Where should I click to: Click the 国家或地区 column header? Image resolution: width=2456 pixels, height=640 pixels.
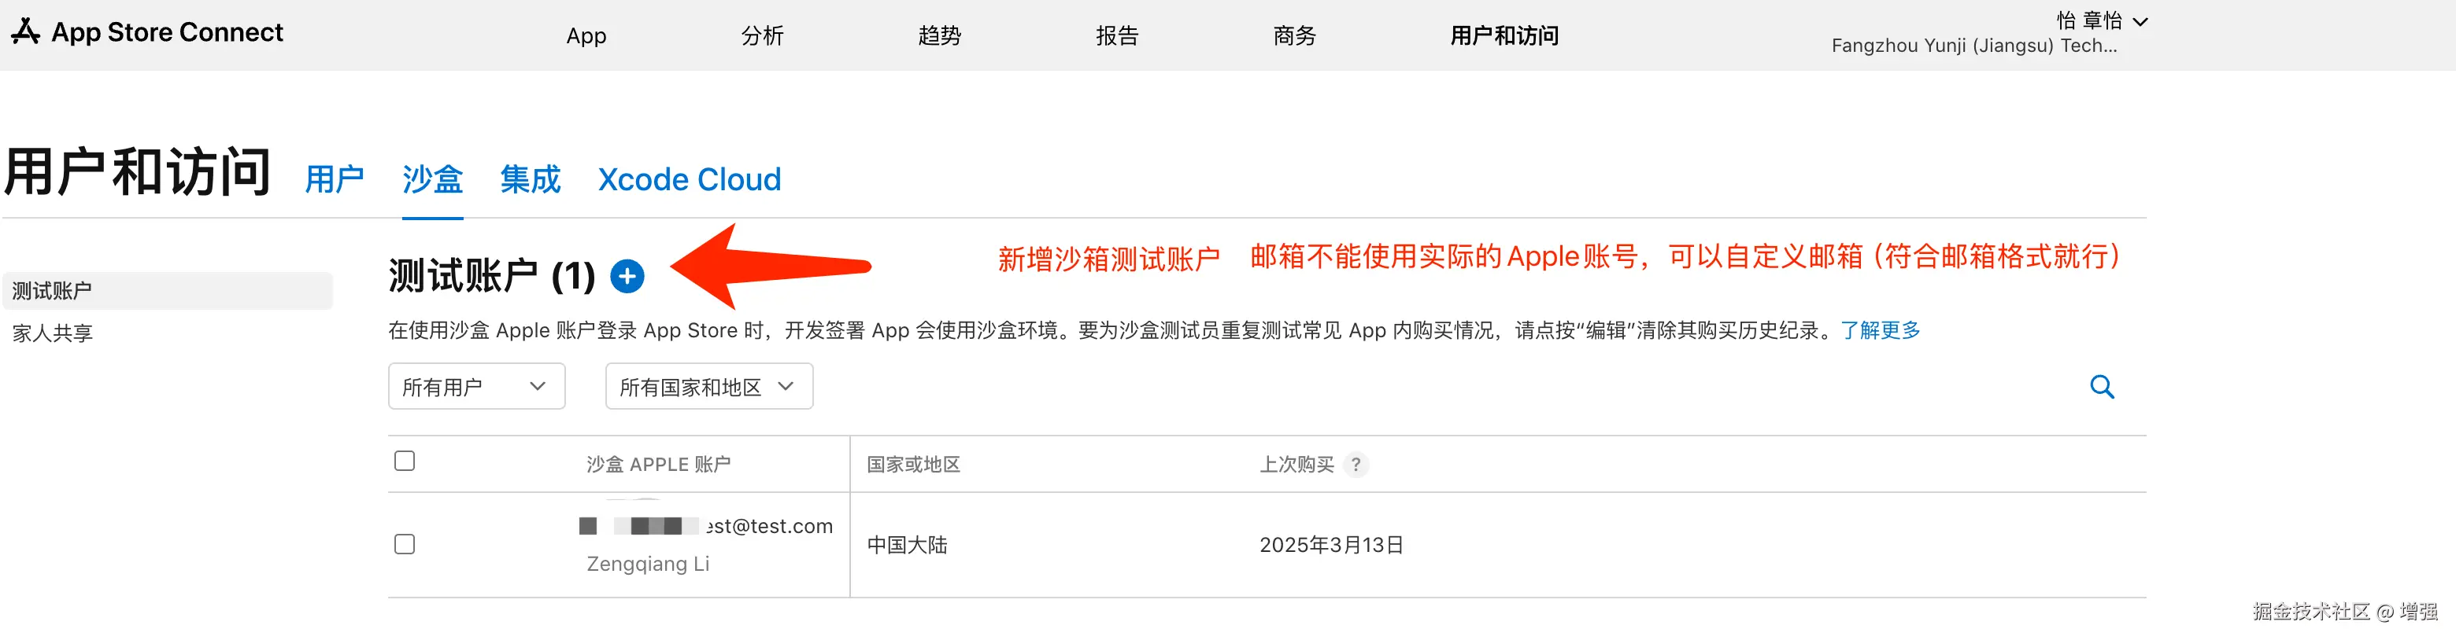pos(913,465)
